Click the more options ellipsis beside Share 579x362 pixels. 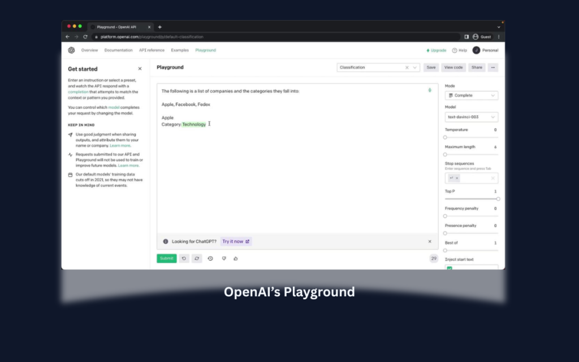pyautogui.click(x=493, y=67)
